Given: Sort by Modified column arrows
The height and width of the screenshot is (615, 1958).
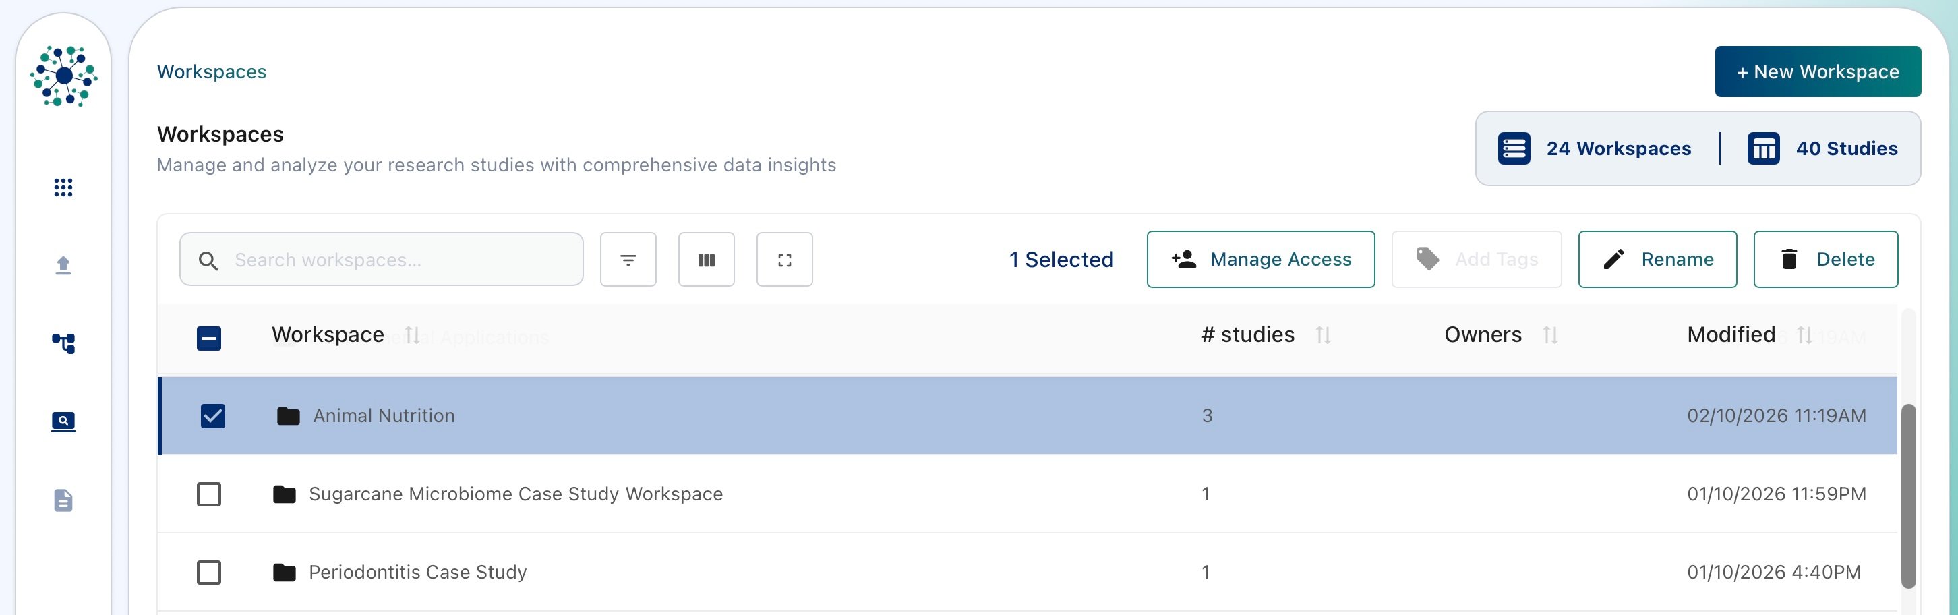Looking at the screenshot, I should click(x=1804, y=335).
